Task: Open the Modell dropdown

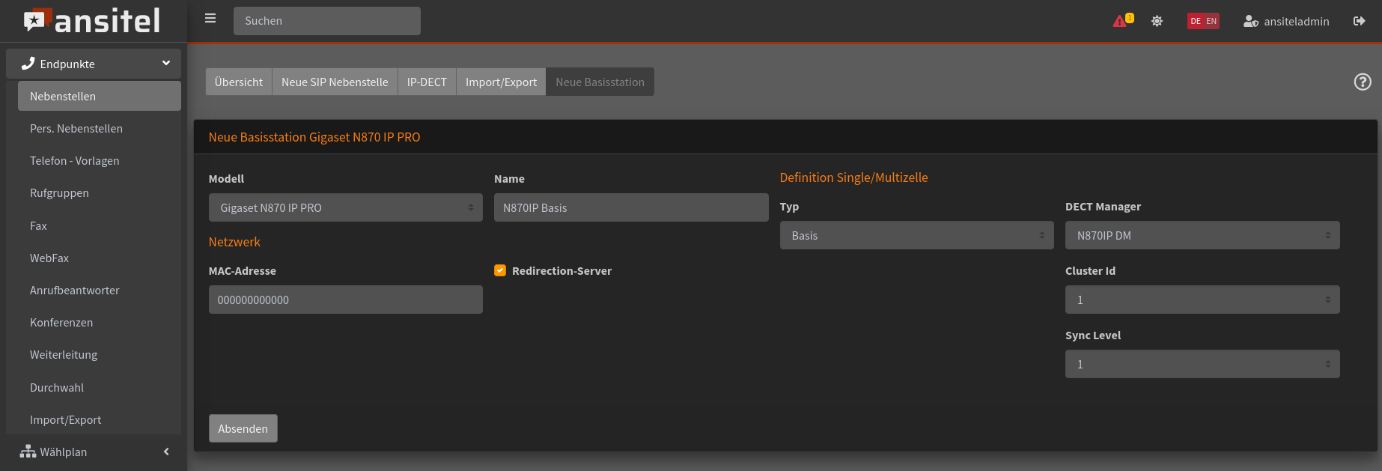Action: [345, 207]
